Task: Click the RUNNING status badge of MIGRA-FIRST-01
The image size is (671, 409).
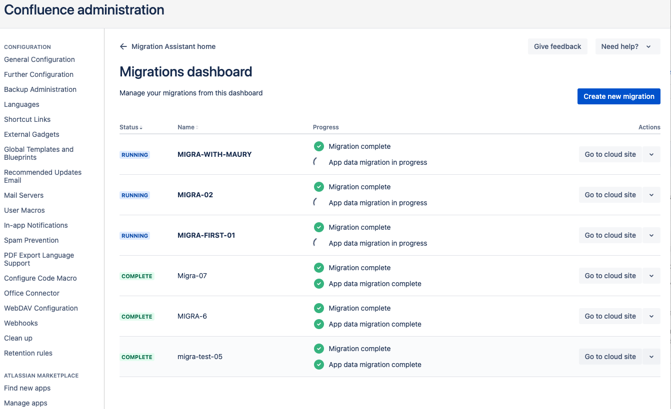Action: point(134,236)
